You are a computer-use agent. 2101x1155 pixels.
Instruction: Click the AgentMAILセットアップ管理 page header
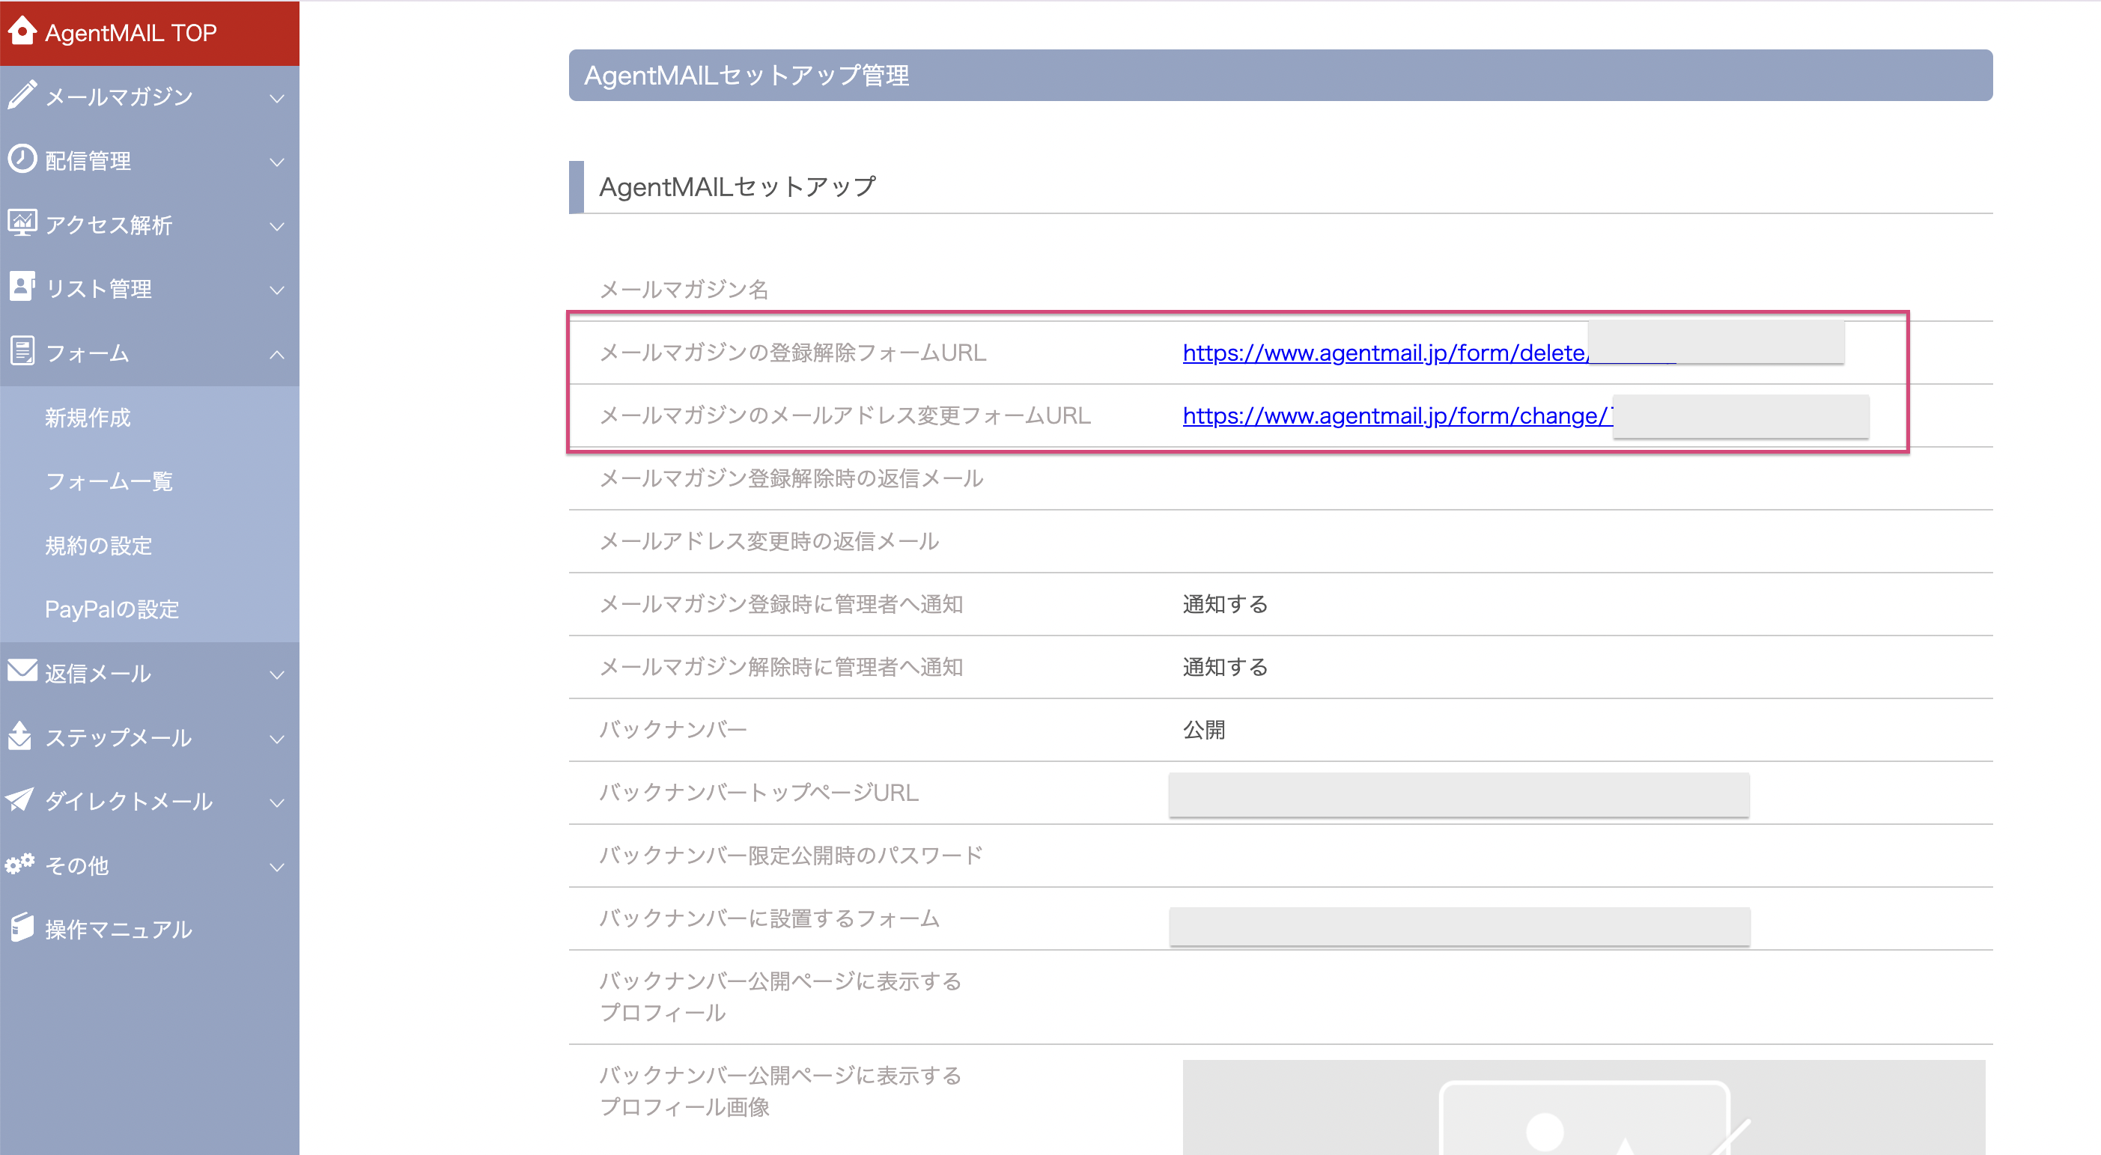[1280, 75]
